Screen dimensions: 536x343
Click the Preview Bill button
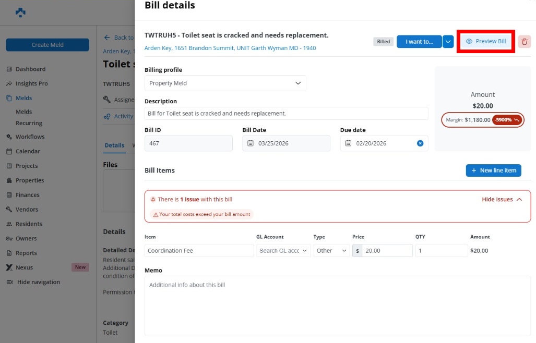pyautogui.click(x=486, y=42)
